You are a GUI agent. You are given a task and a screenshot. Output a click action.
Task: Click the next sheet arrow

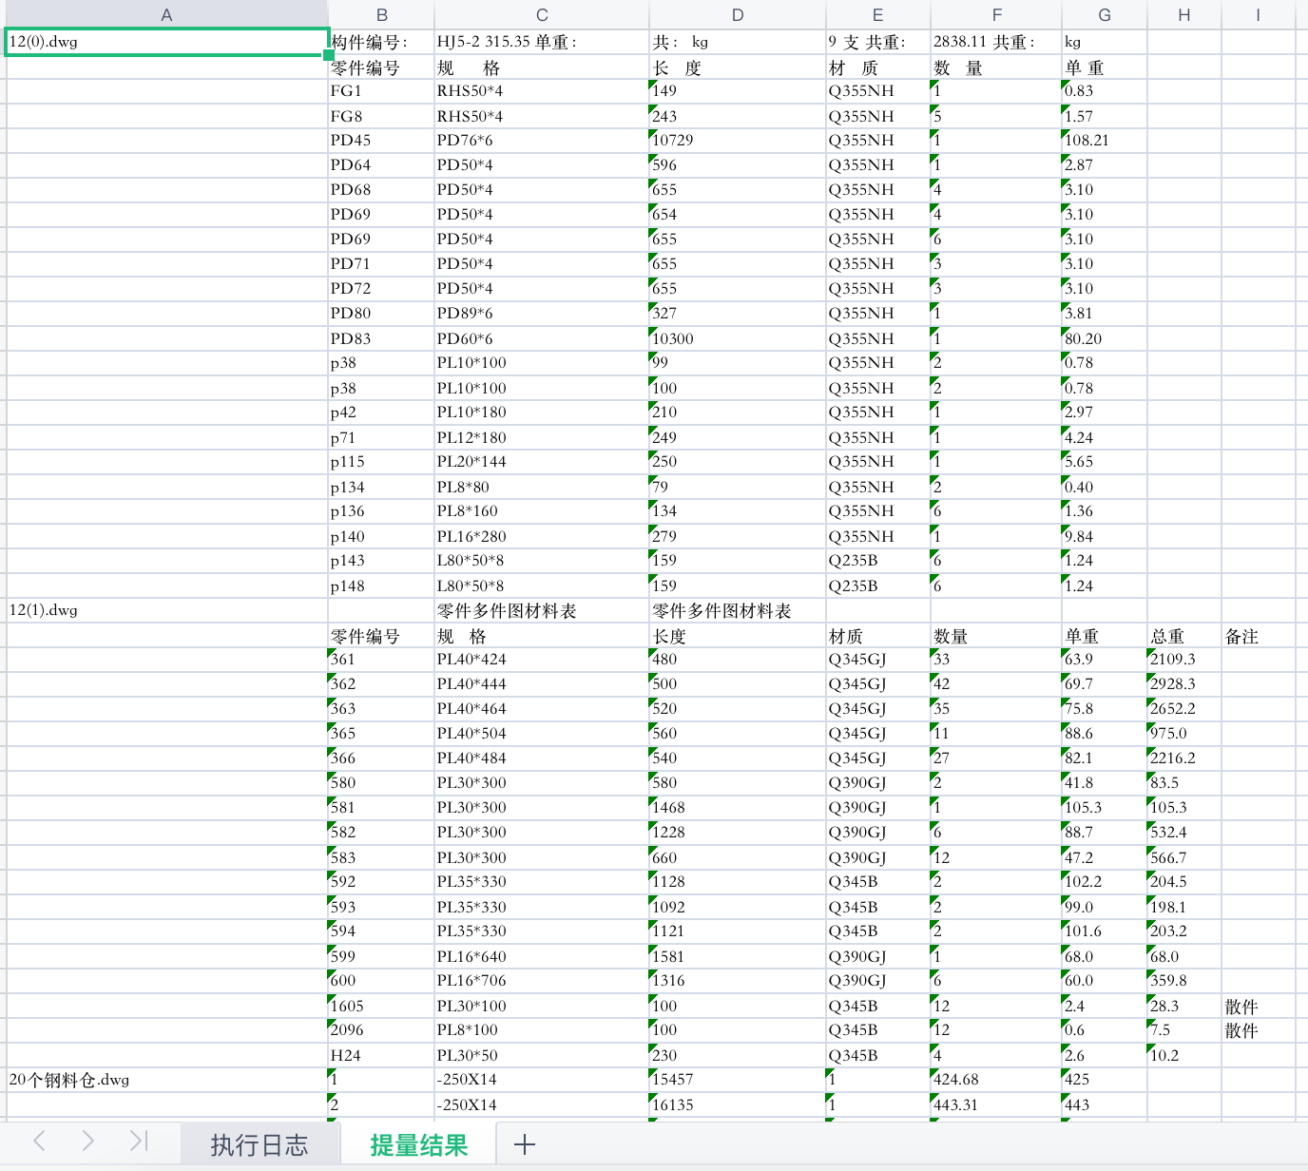(87, 1142)
